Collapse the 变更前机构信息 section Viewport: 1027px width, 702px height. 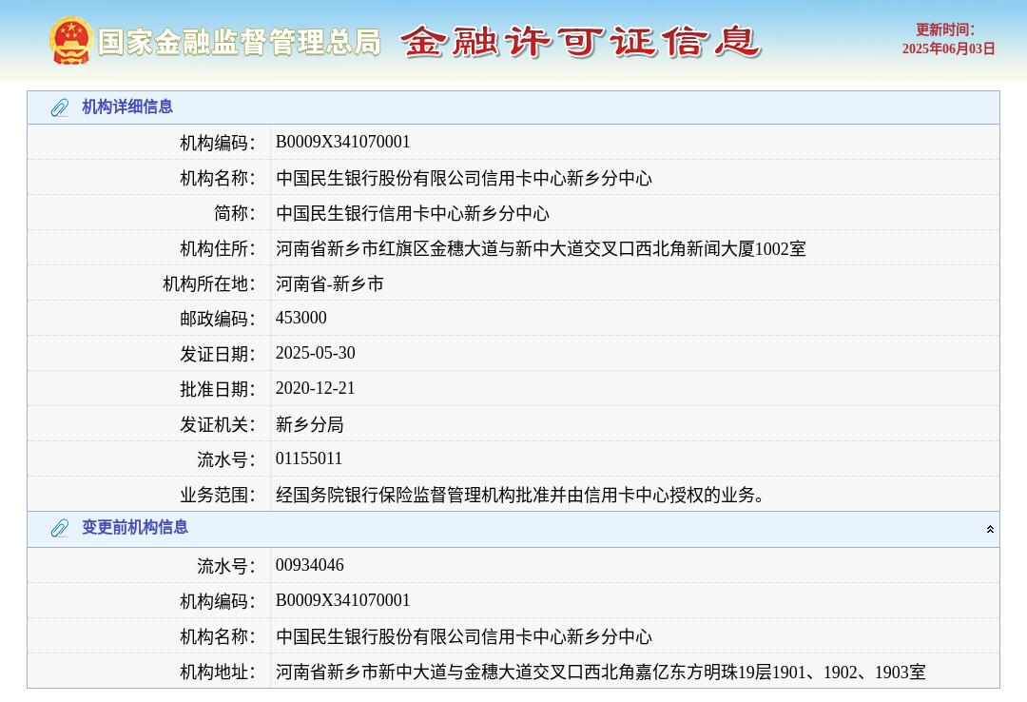click(990, 529)
